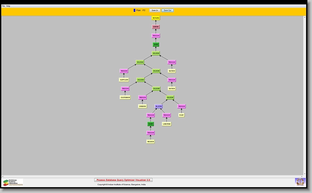This screenshot has width=312, height=193.
Task: Click the blue Plan P2 color swatch
Action: (x=134, y=10)
